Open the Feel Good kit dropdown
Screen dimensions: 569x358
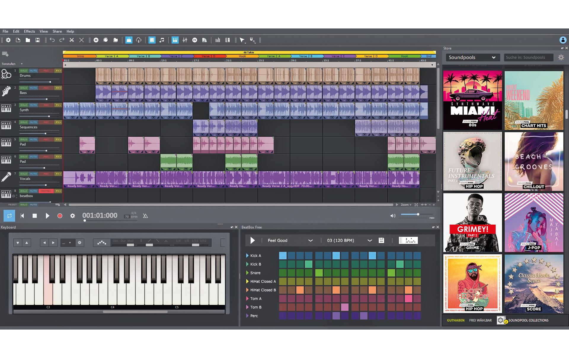(x=290, y=240)
